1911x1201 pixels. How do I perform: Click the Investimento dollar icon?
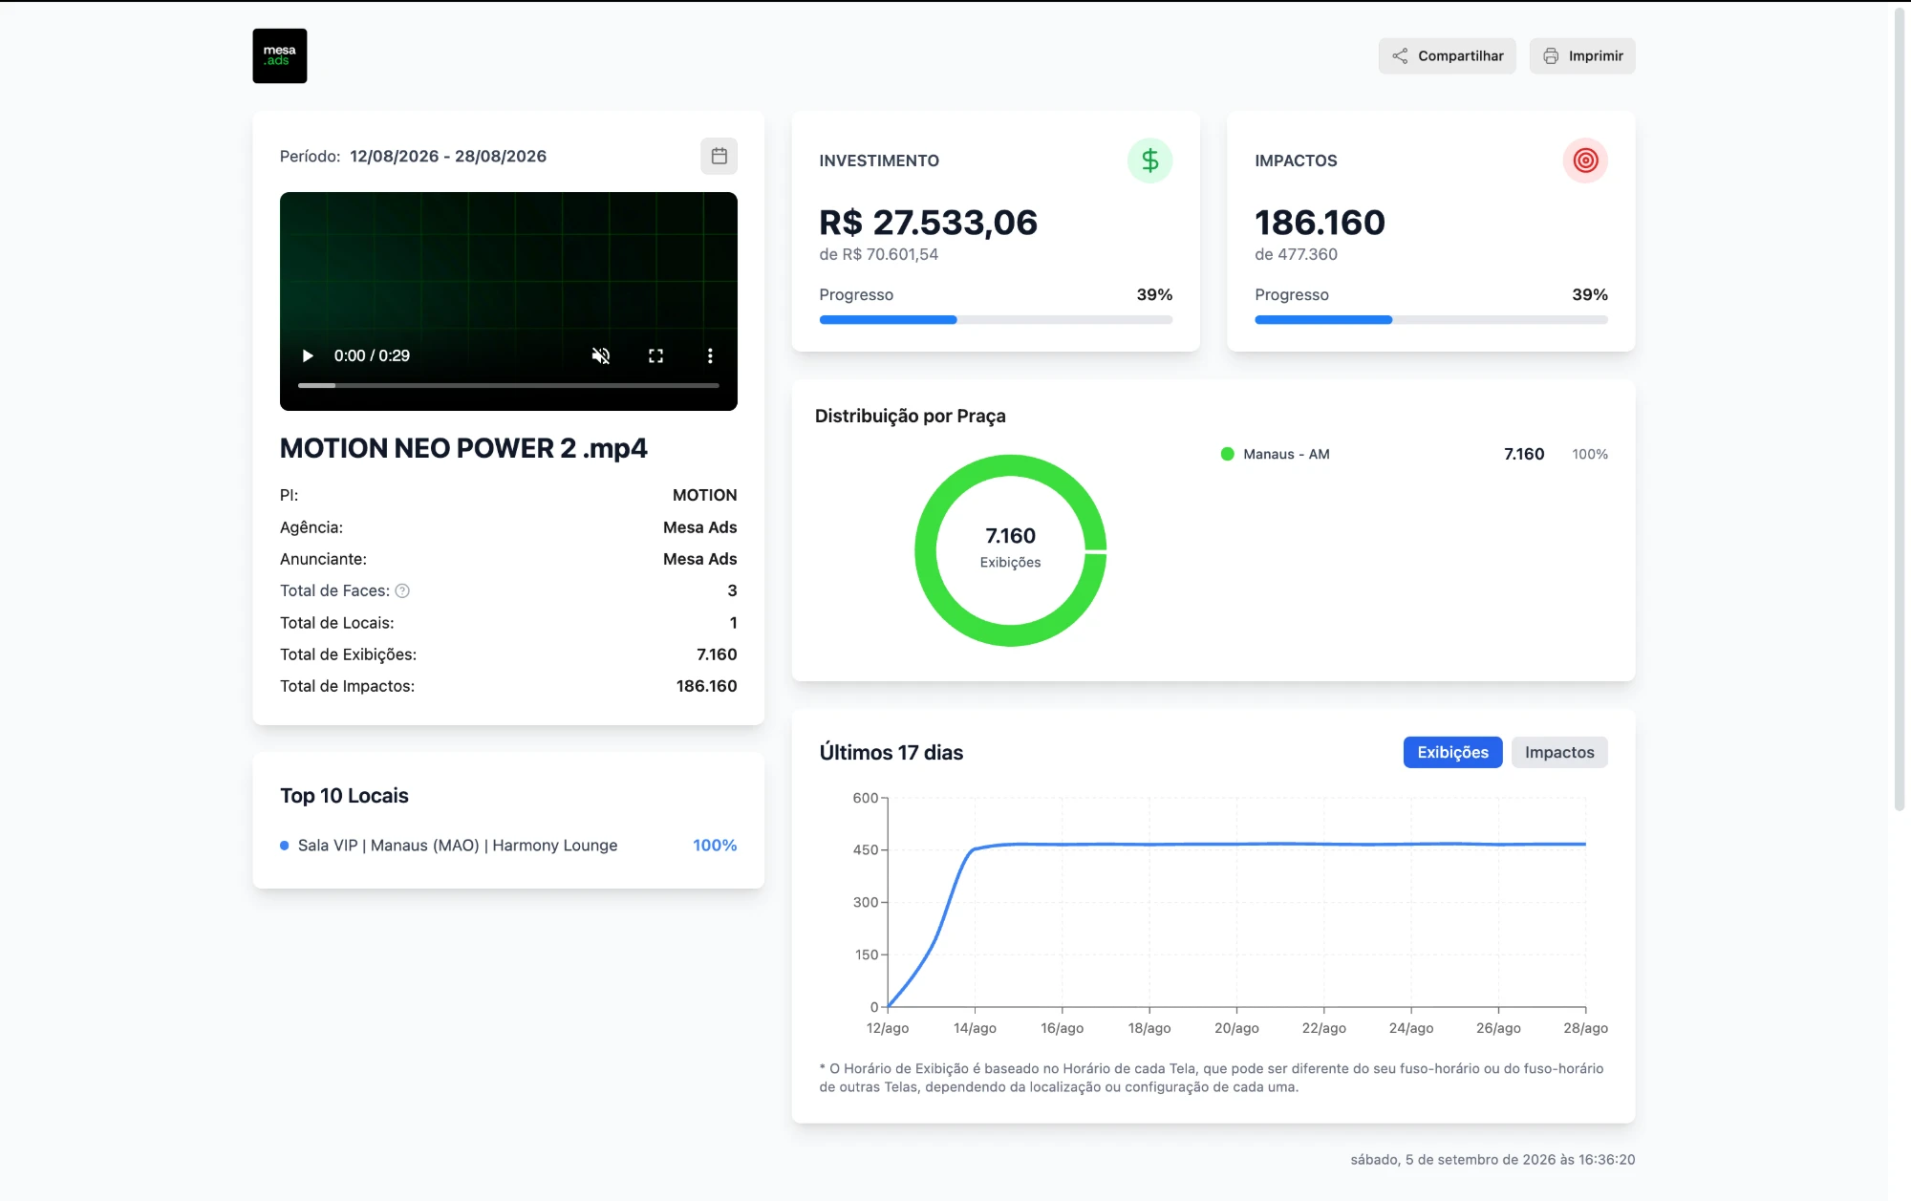1149,161
